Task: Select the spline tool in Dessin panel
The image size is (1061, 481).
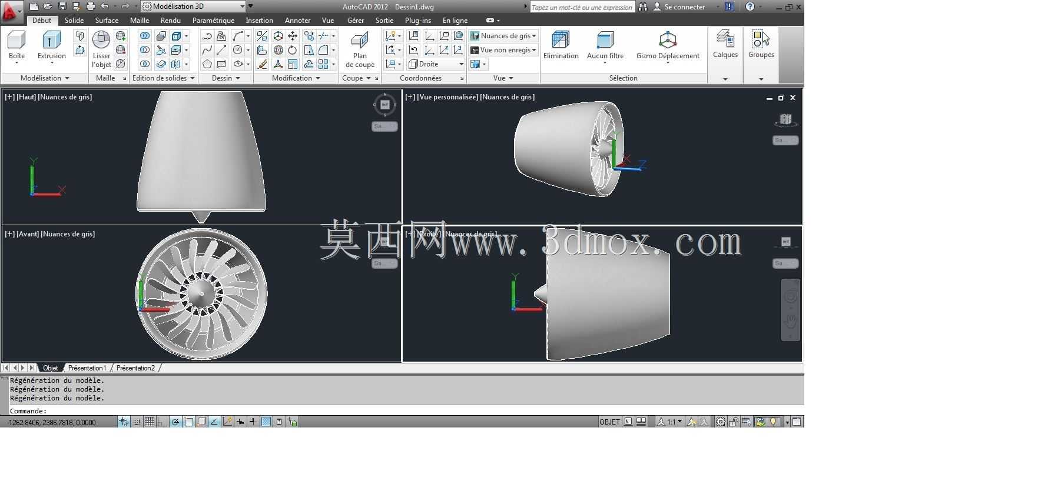Action: pyautogui.click(x=207, y=50)
